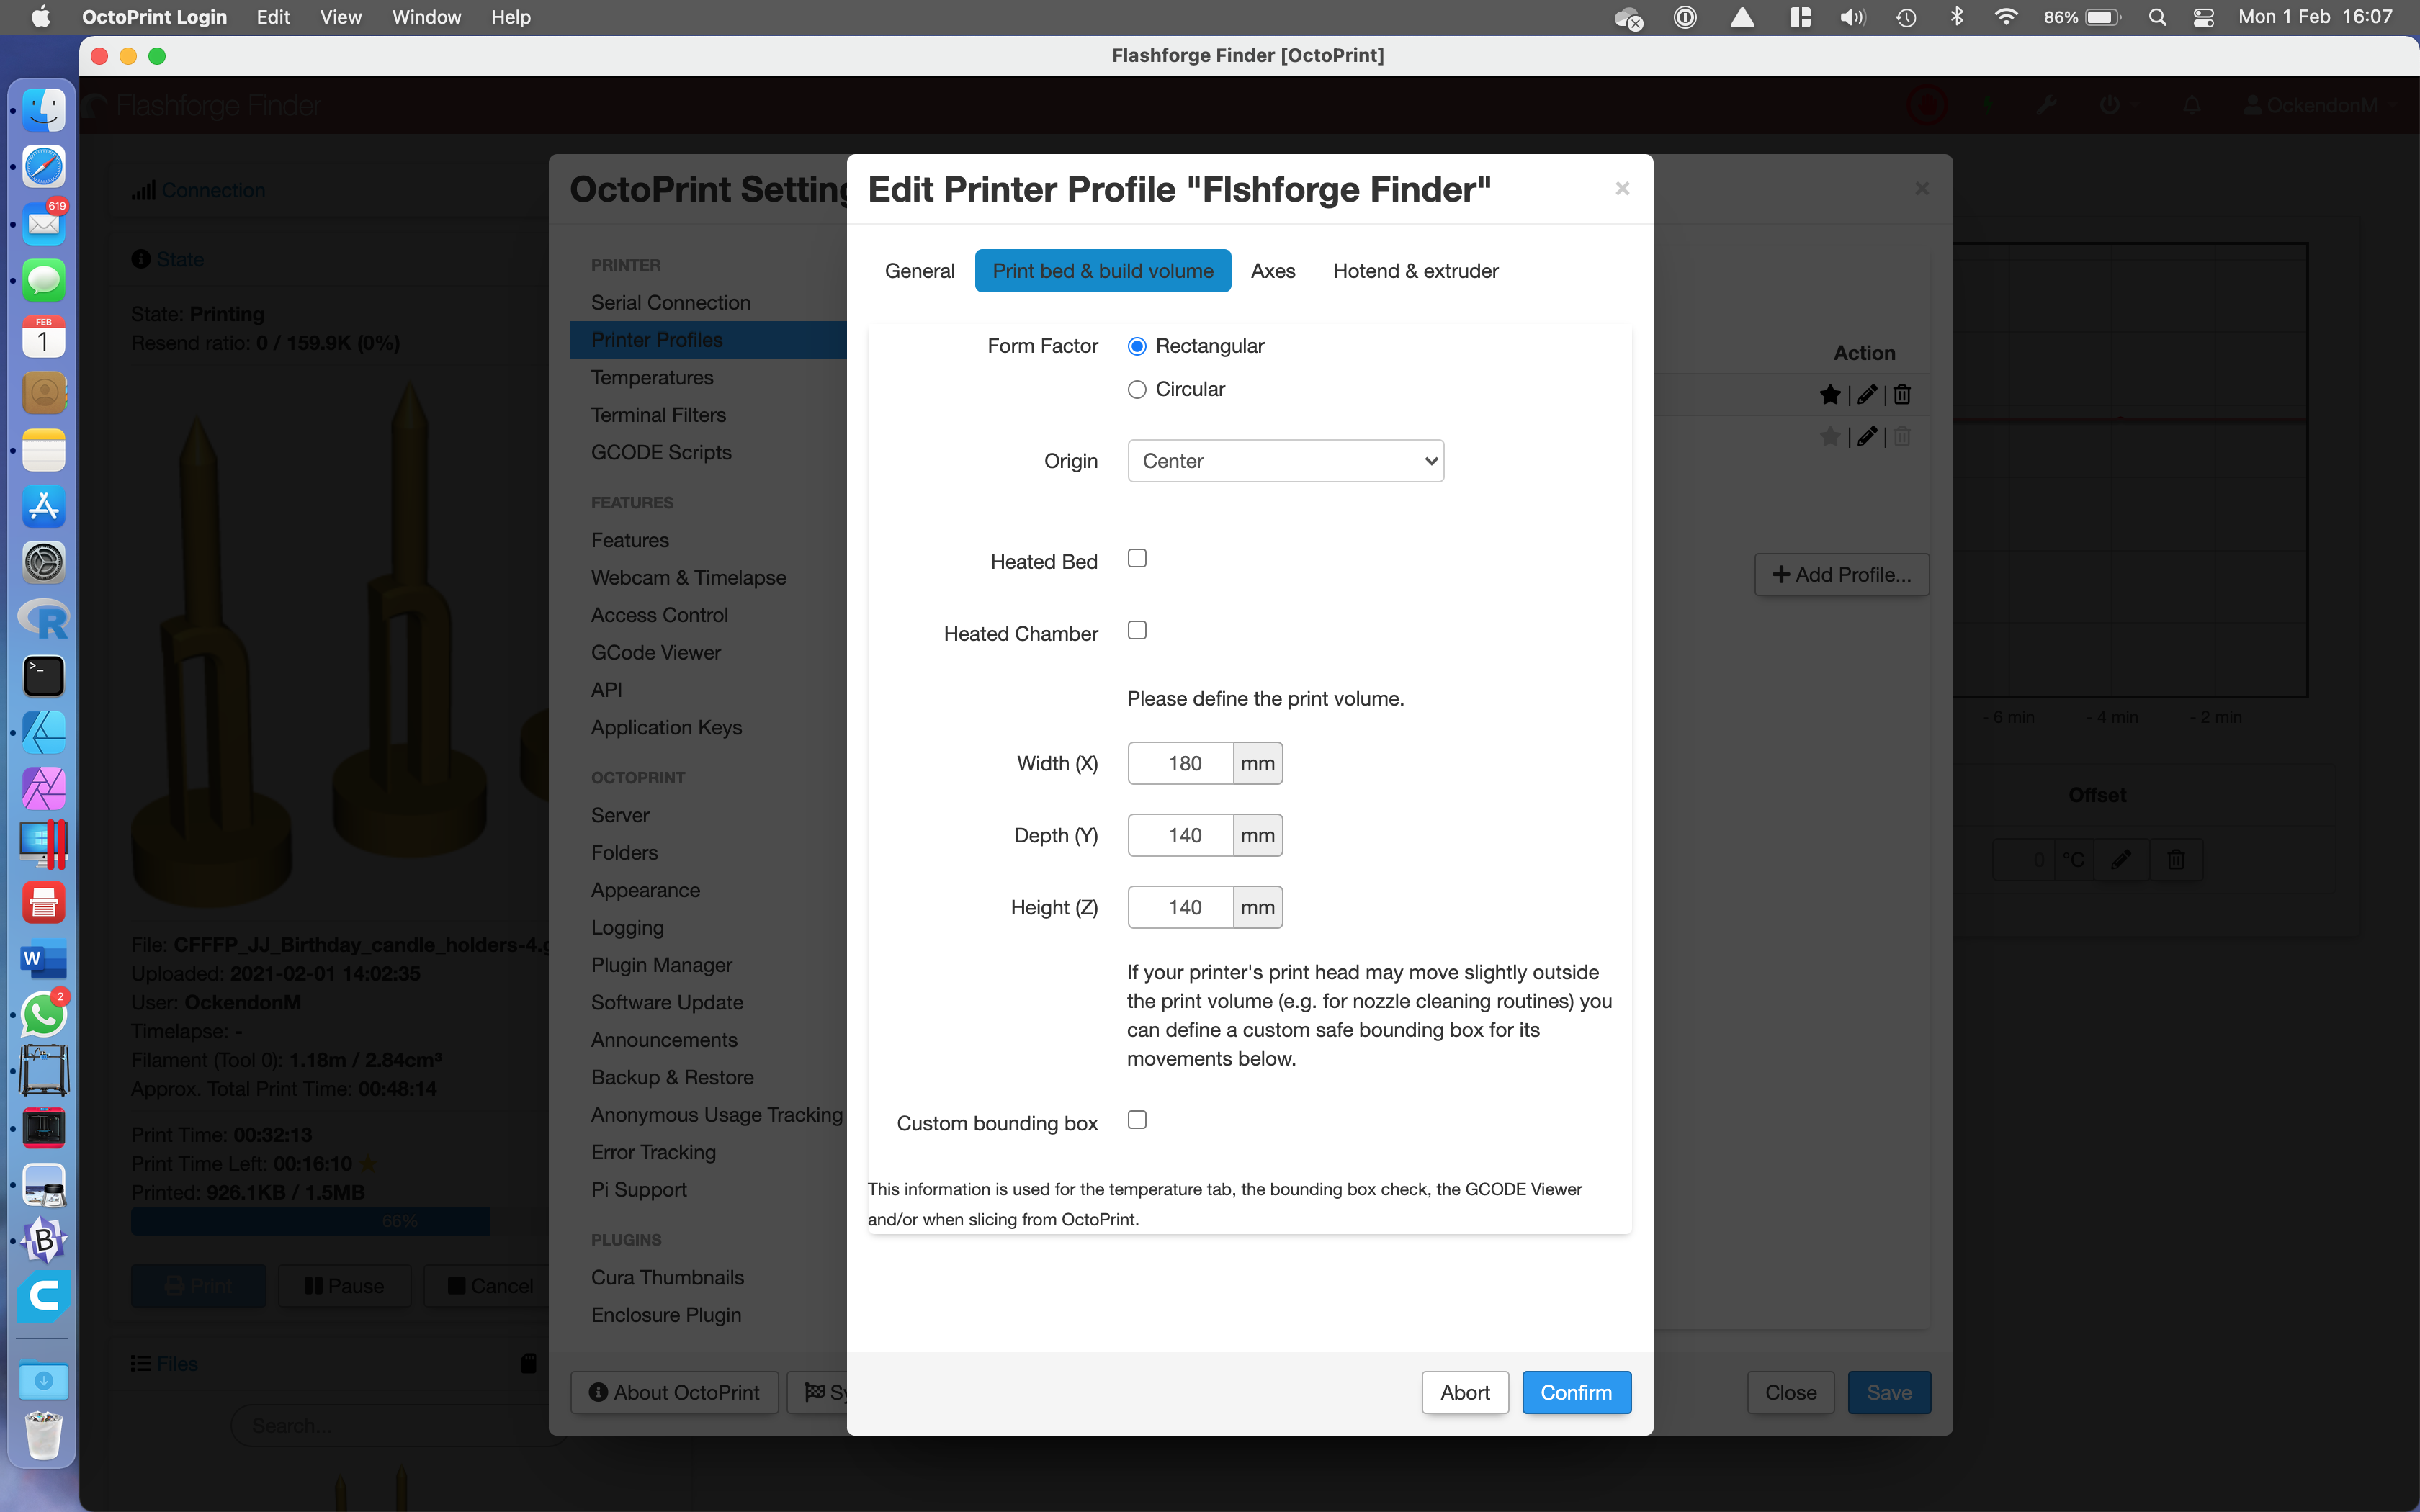Click Close in OctoPrint Settings
Viewport: 2420px width, 1512px height.
point(1790,1392)
